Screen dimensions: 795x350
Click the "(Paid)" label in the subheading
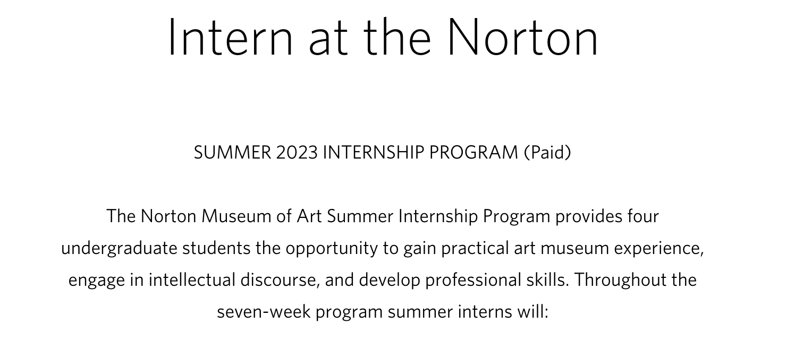pyautogui.click(x=547, y=153)
